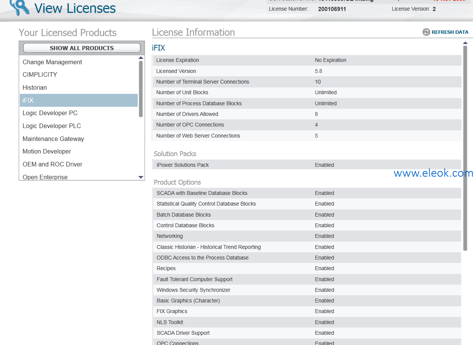Screen dimensions: 473x345
Task: Click Number of Process Database Blocks label
Action: pyautogui.click(x=199, y=103)
